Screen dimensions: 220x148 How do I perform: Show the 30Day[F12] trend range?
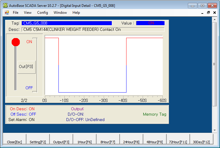click(x=201, y=139)
